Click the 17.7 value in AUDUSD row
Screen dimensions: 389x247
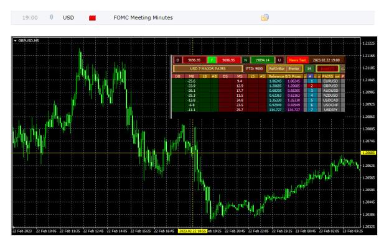(x=240, y=91)
